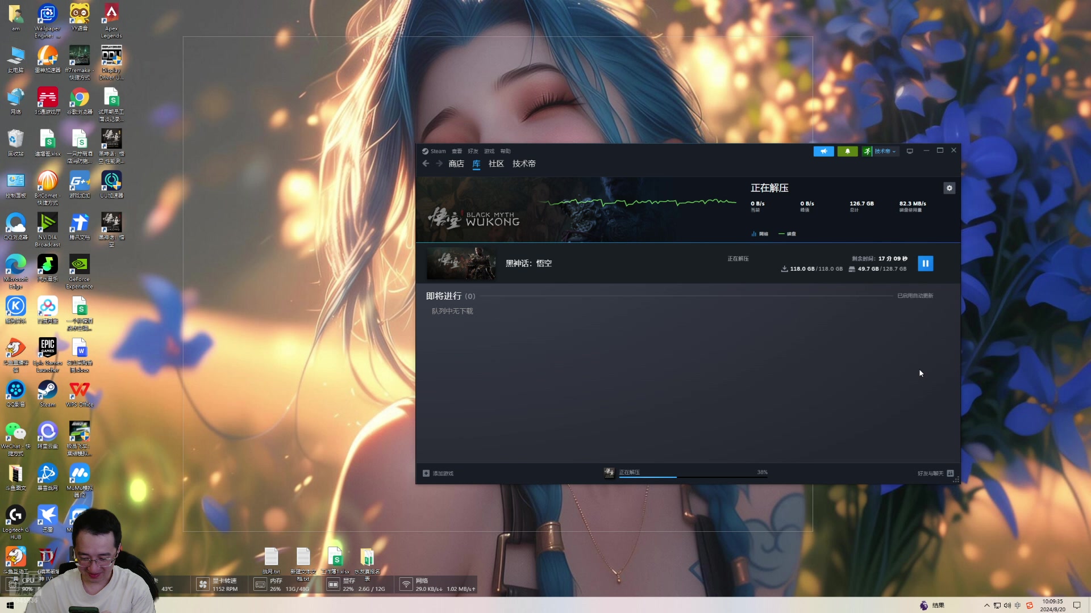Switch to the 商店 tab in Steam
This screenshot has height=613, width=1091.
(x=456, y=163)
